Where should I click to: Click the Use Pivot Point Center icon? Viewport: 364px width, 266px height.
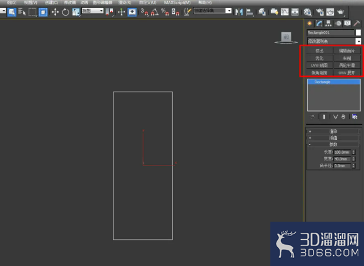click(x=109, y=12)
